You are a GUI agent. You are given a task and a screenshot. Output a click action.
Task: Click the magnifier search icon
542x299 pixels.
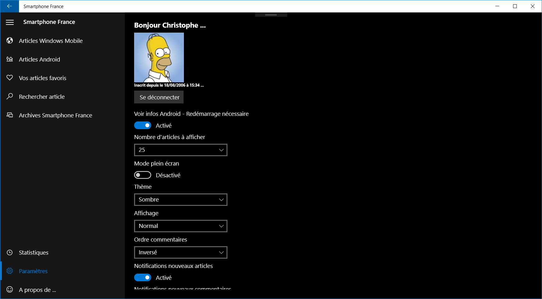[10, 96]
